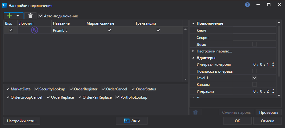Toggle Маркет-данные checkbox for PrizmBit
This screenshot has height=128, width=285.
(109, 30)
